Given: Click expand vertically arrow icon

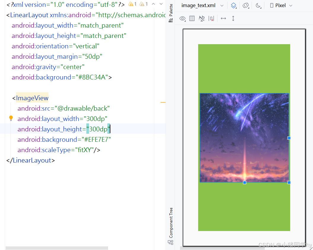Looking at the screenshot, I should 233,19.
